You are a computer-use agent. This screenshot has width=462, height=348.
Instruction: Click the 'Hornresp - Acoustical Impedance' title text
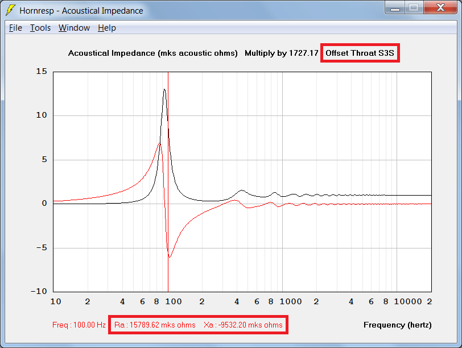[81, 11]
